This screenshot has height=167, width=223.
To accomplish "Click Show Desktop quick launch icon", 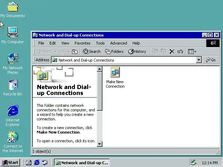I will (29, 162).
